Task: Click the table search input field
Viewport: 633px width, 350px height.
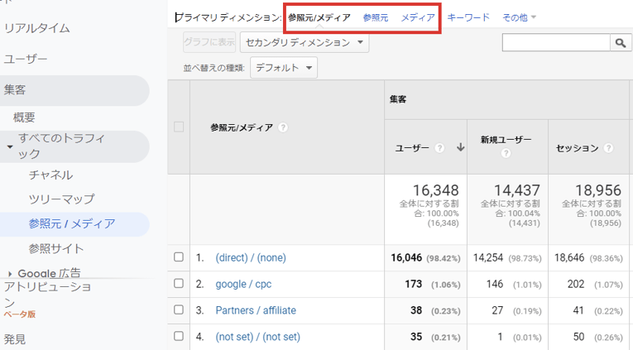Action: (x=556, y=42)
